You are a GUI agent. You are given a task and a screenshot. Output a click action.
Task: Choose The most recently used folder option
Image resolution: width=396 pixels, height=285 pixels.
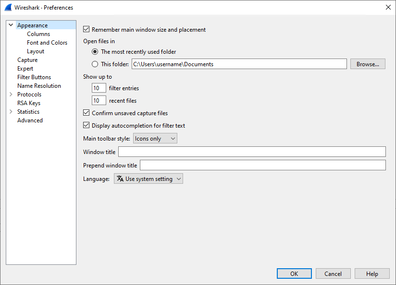95,52
